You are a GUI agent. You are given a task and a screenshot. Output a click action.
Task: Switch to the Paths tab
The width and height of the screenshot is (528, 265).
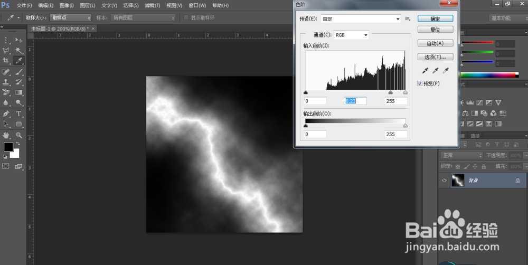coord(475,136)
